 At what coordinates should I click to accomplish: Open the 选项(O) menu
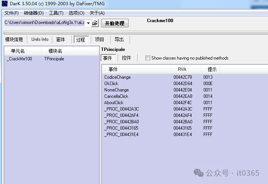[x=76, y=13]
